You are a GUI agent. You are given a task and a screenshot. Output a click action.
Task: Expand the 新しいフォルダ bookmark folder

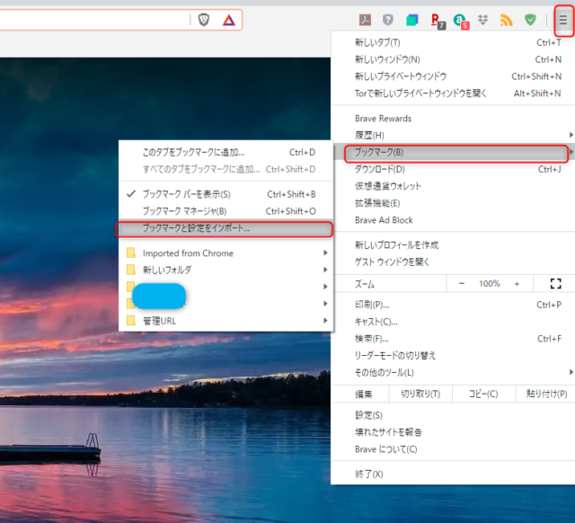click(x=166, y=270)
